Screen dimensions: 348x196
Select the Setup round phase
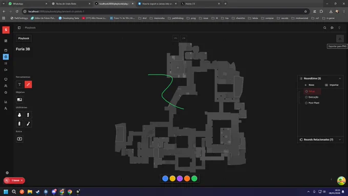[x=312, y=91]
